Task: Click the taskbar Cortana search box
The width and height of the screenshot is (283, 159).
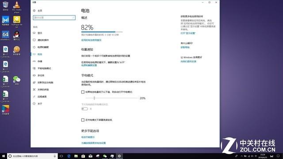Action: (32, 156)
